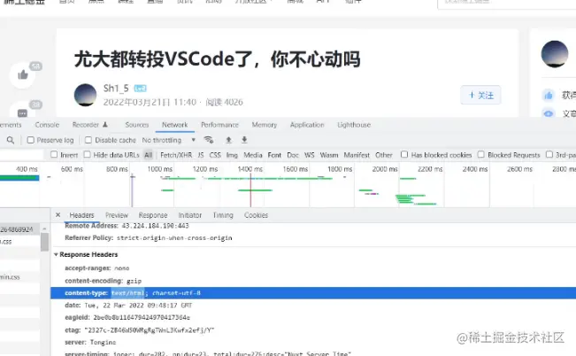
Task: Click the sidebar author avatar image
Action: (555, 54)
